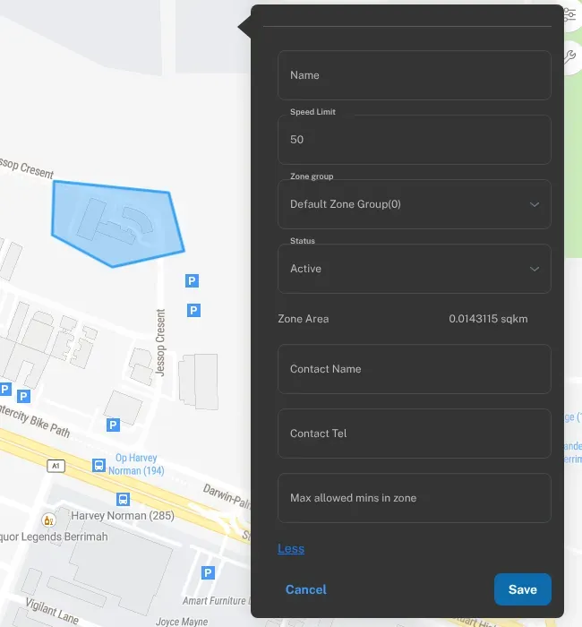Select the blue zone polygon on the map
The image size is (582, 627).
click(x=118, y=224)
